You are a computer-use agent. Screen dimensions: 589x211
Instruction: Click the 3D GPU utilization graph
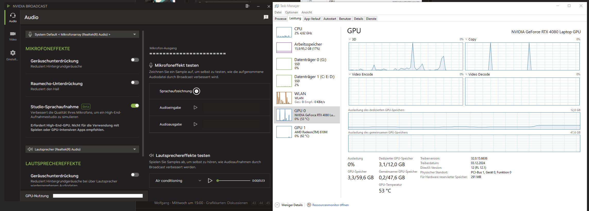point(406,56)
